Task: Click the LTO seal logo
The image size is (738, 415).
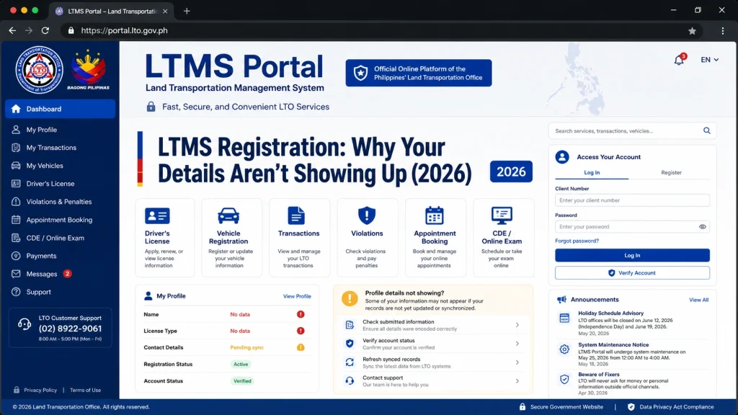Action: click(39, 70)
